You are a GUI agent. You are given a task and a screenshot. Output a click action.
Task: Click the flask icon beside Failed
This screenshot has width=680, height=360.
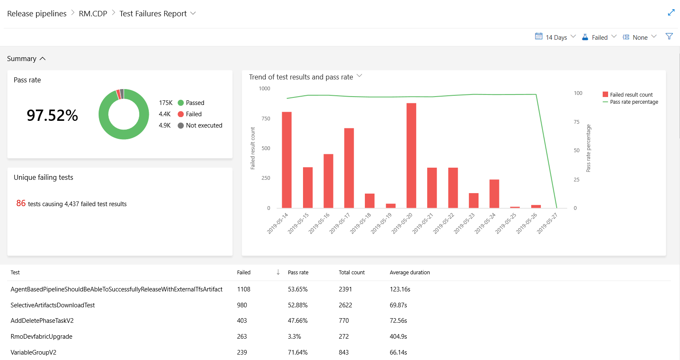[585, 37]
